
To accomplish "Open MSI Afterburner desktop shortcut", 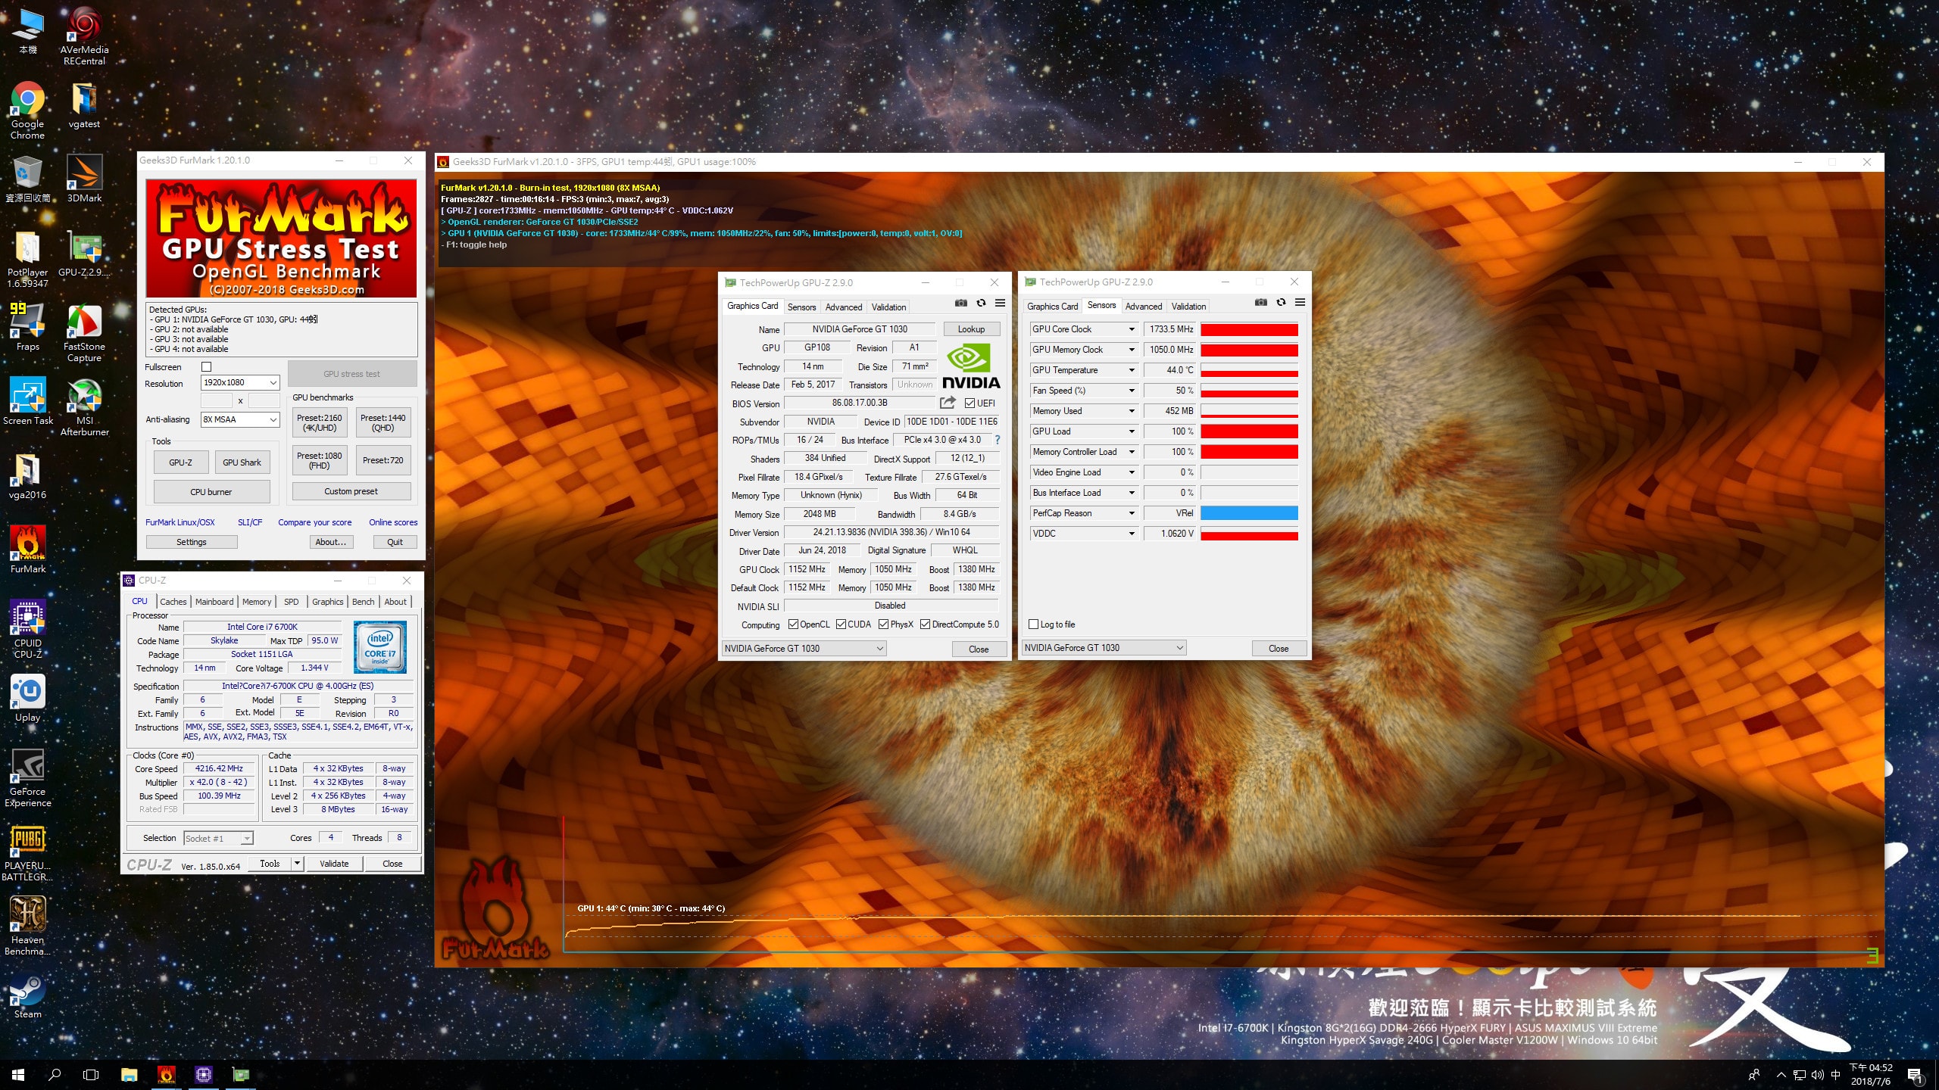I will coord(84,408).
